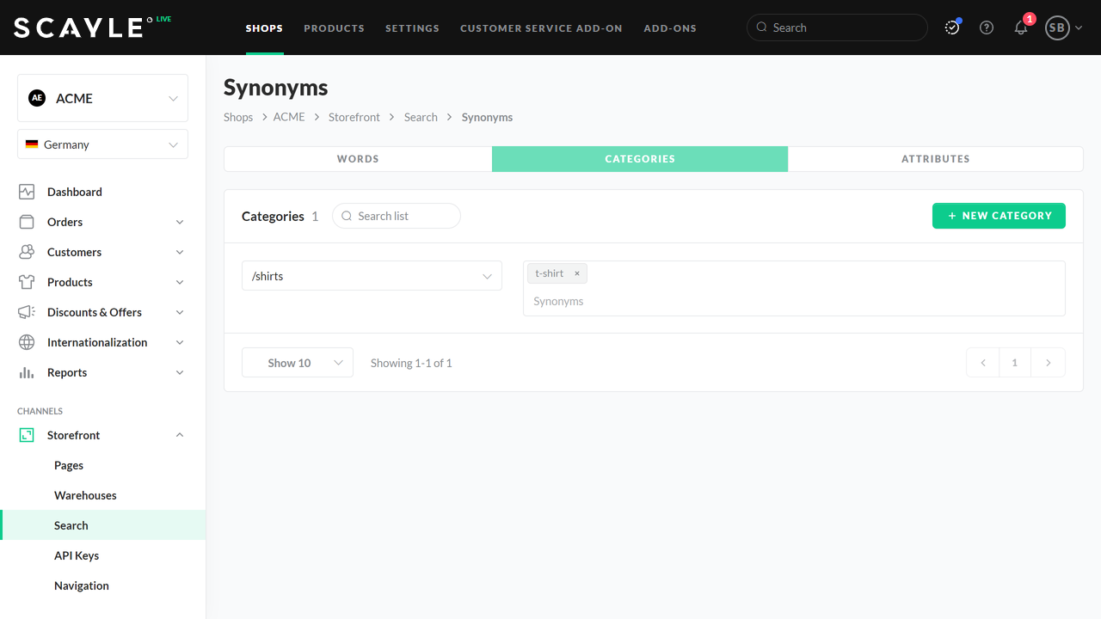Open Settings in the top menu

[x=412, y=28]
